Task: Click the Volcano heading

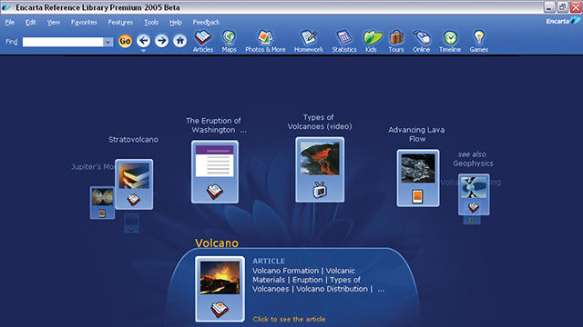Action: 217,243
